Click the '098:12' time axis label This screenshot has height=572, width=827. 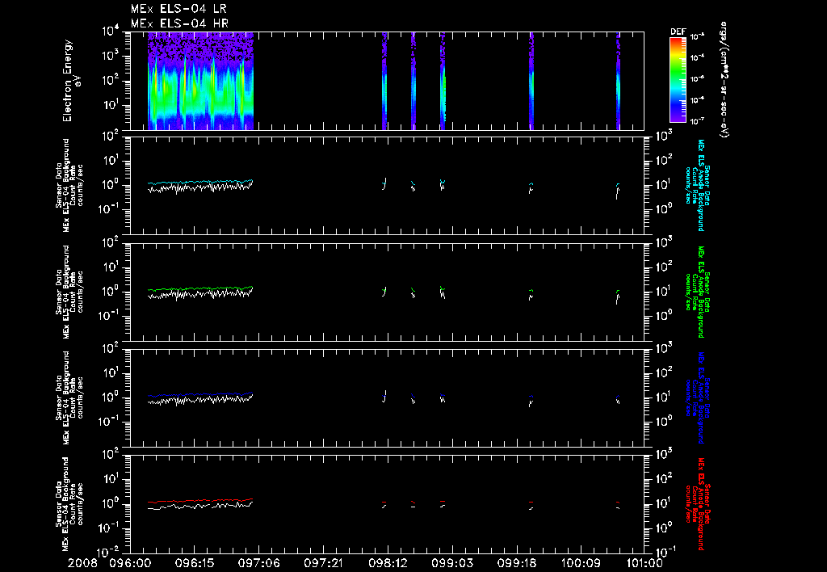tap(387, 564)
